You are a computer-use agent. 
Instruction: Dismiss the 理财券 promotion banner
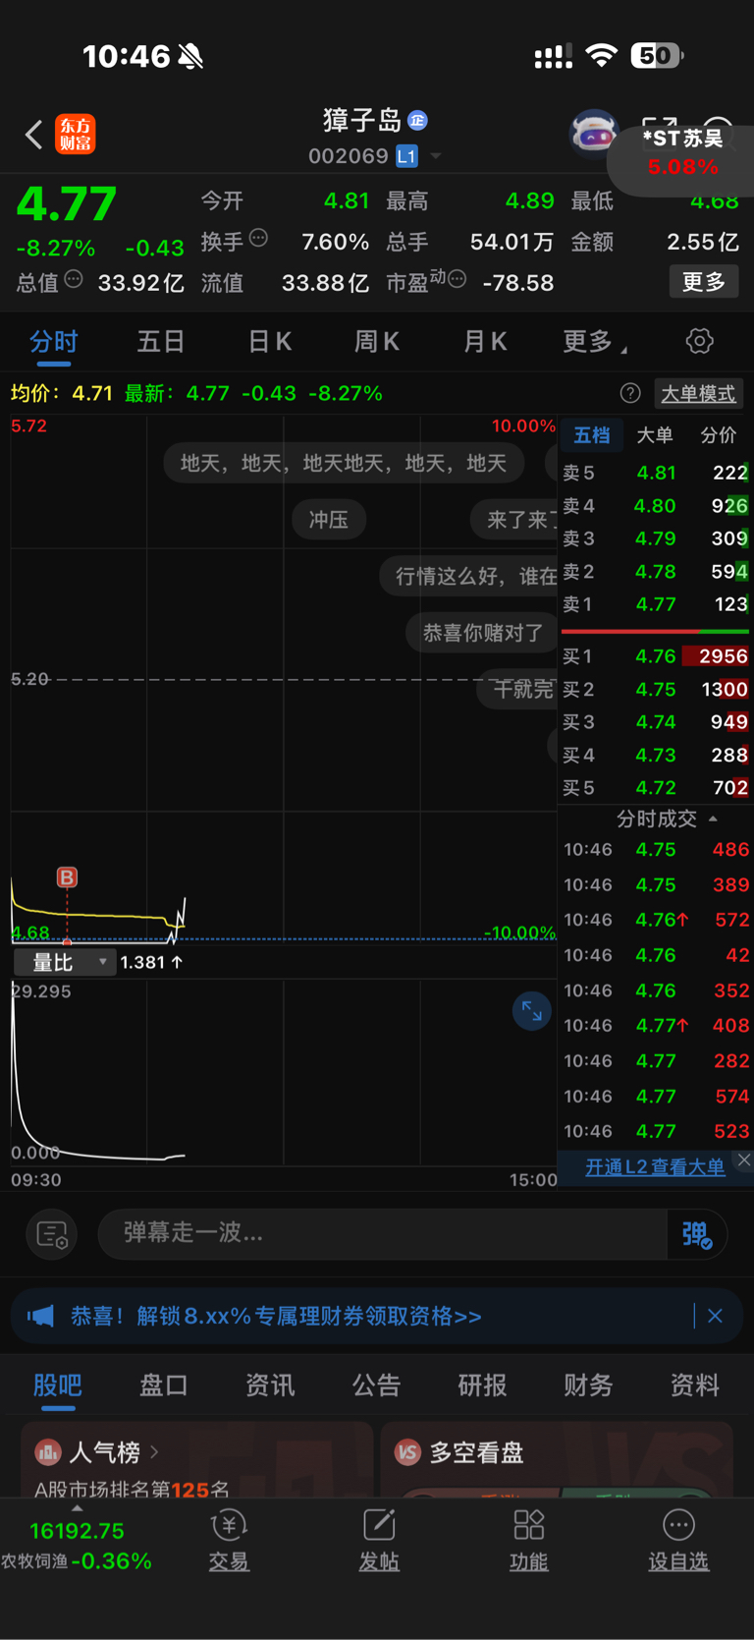[x=716, y=1316]
